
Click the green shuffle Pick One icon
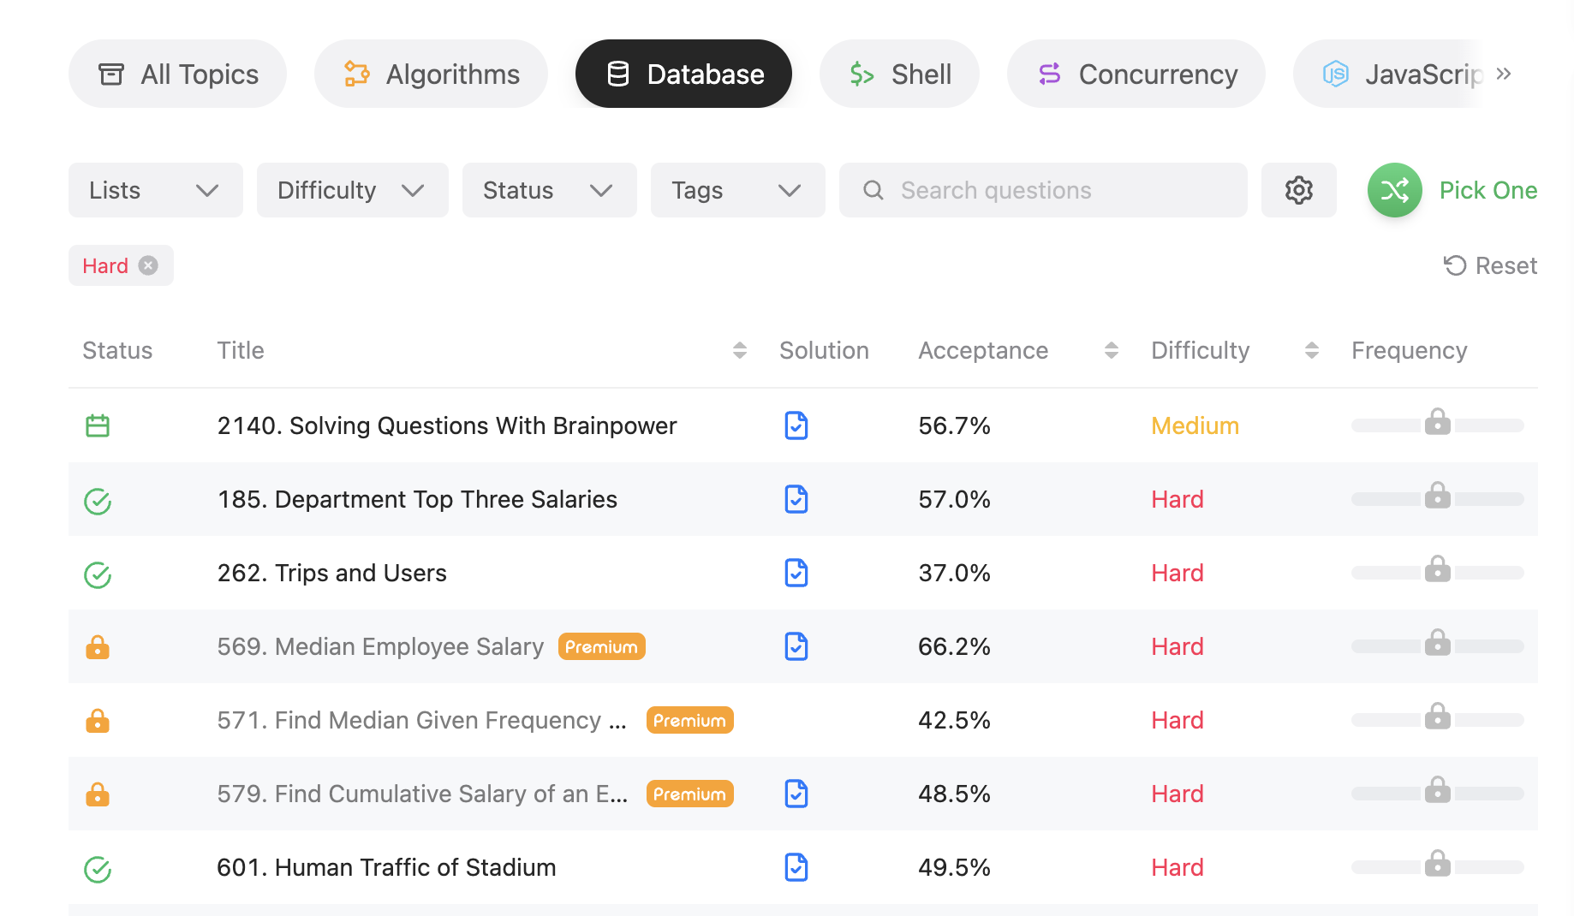1394,190
